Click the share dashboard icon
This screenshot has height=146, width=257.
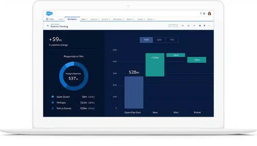188,26
